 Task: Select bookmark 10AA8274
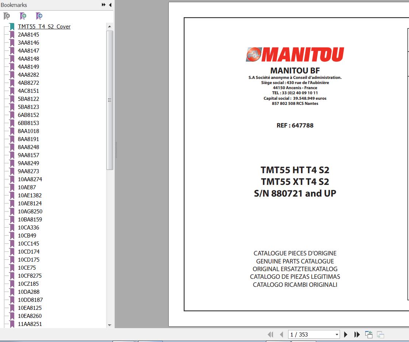pyautogui.click(x=30, y=179)
